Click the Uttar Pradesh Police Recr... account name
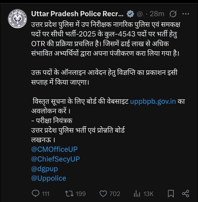Image resolution: width=198 pixels, height=202 pixels. (x=78, y=14)
